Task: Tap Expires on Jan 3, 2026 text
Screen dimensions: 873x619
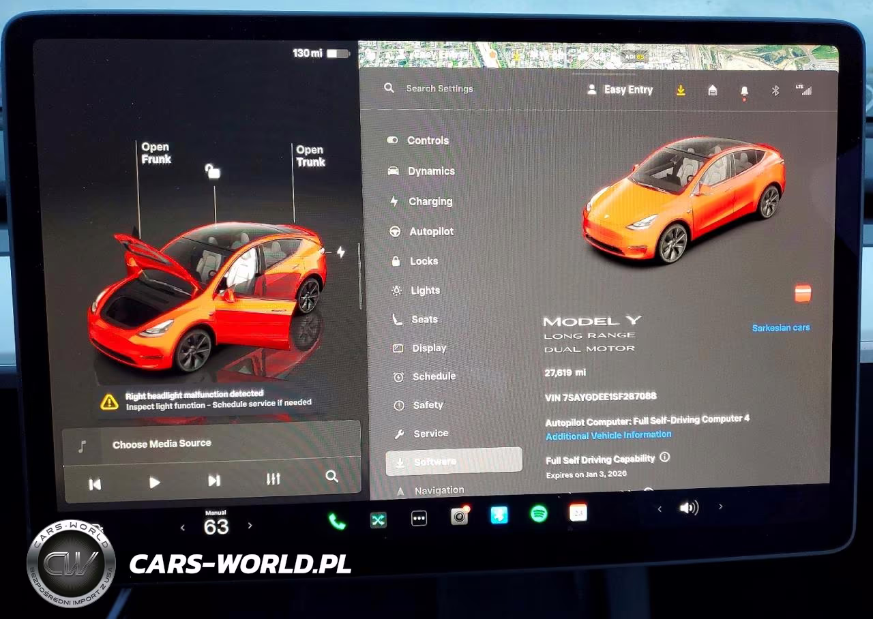Action: [587, 474]
